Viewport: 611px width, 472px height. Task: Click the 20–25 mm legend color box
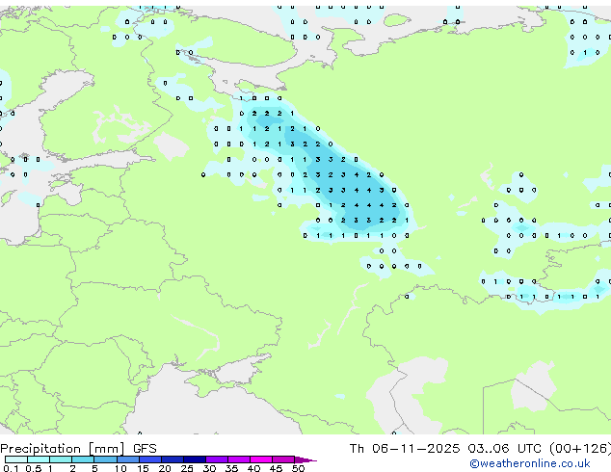tap(173, 459)
